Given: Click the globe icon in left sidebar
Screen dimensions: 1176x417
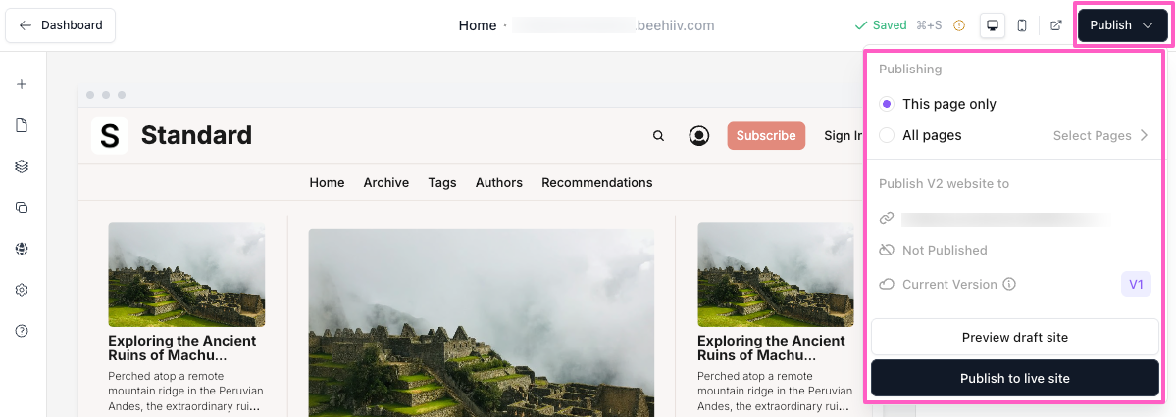Looking at the screenshot, I should click(x=22, y=249).
